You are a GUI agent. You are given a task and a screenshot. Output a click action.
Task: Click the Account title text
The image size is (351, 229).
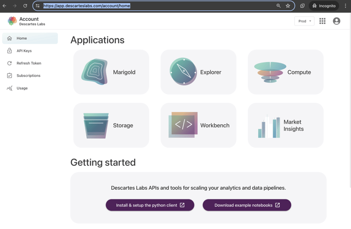[x=29, y=19]
